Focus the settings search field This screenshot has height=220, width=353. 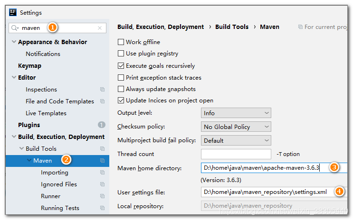click(57, 28)
